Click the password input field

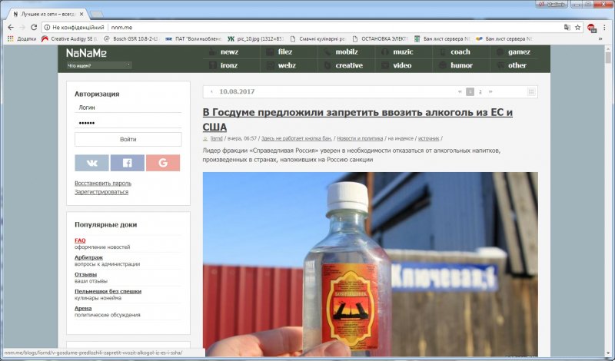(x=128, y=123)
